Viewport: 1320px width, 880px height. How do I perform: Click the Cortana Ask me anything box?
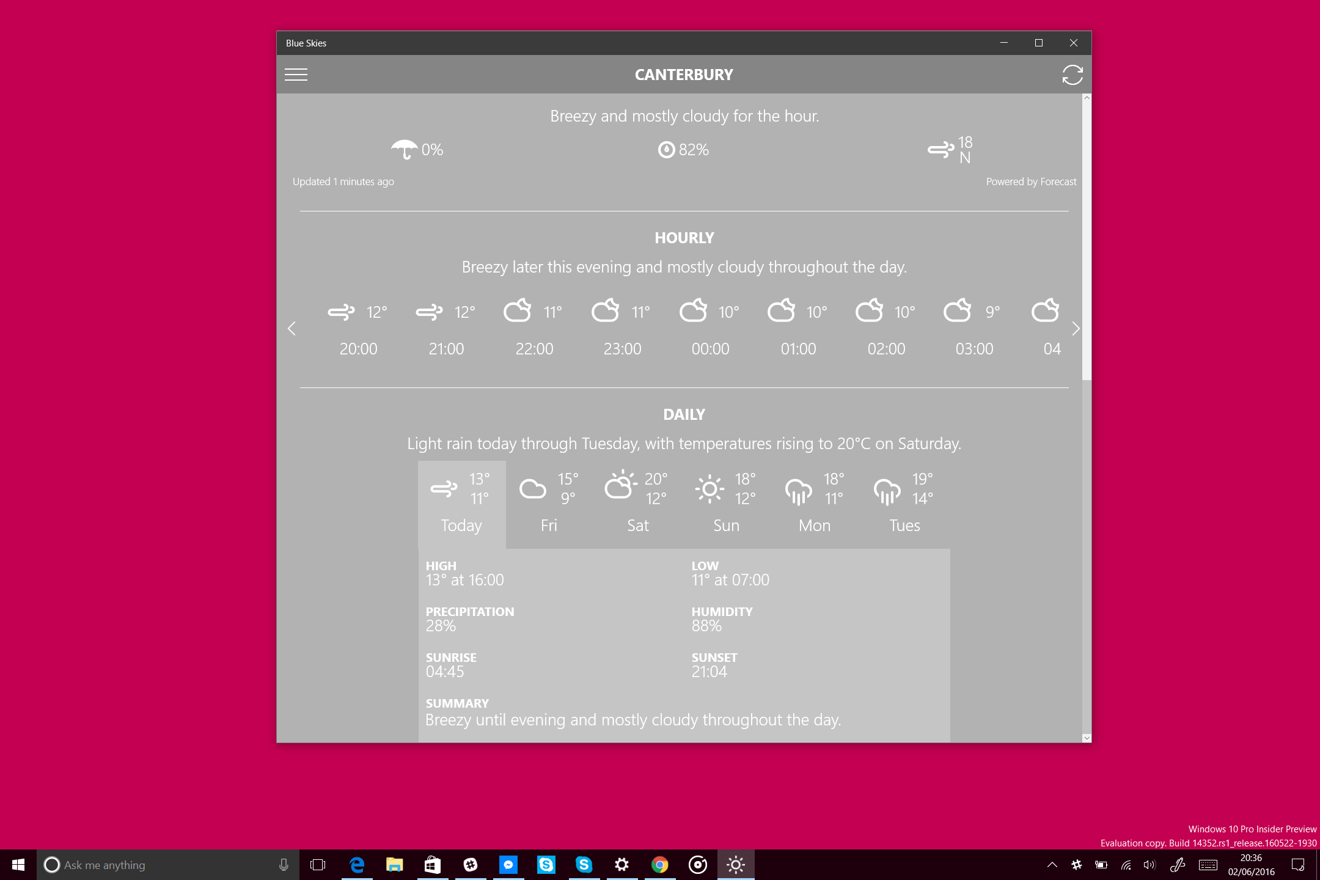168,865
